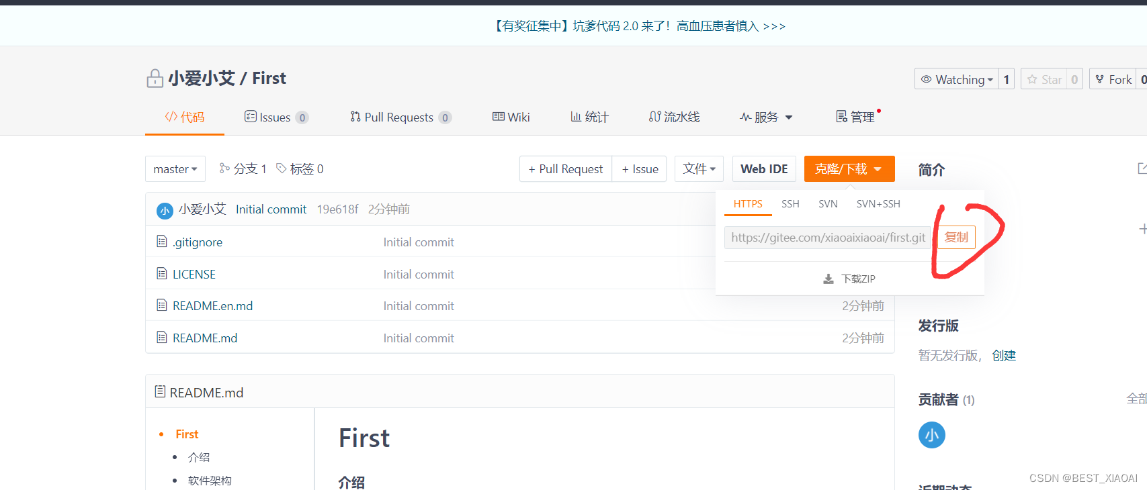Open Initial commit message for README.en.md

419,306
